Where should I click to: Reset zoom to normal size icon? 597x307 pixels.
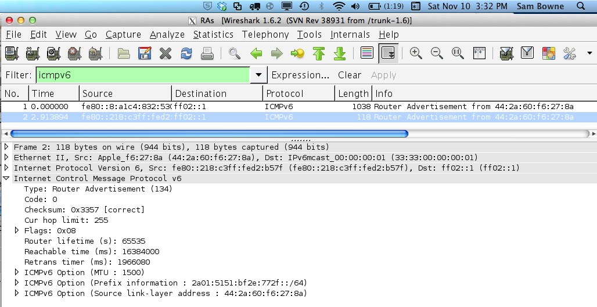click(x=457, y=53)
